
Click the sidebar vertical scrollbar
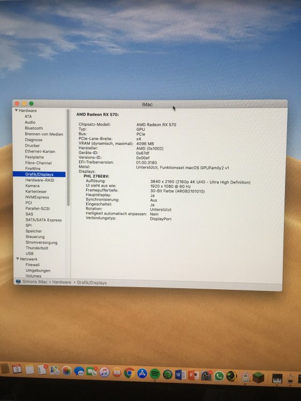(x=68, y=157)
